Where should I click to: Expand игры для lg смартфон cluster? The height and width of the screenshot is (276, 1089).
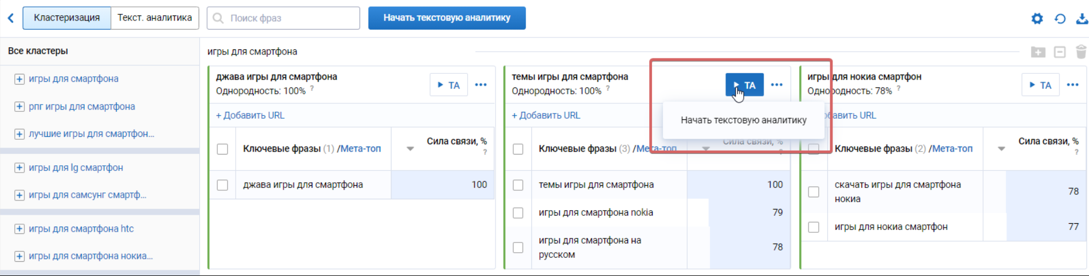point(19,168)
